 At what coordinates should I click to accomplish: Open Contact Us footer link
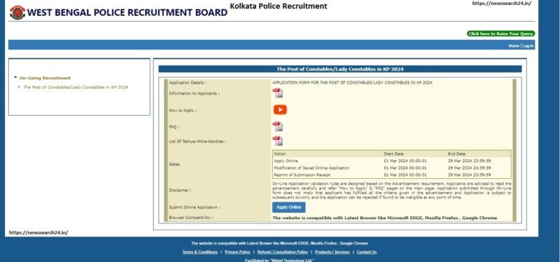(367, 252)
